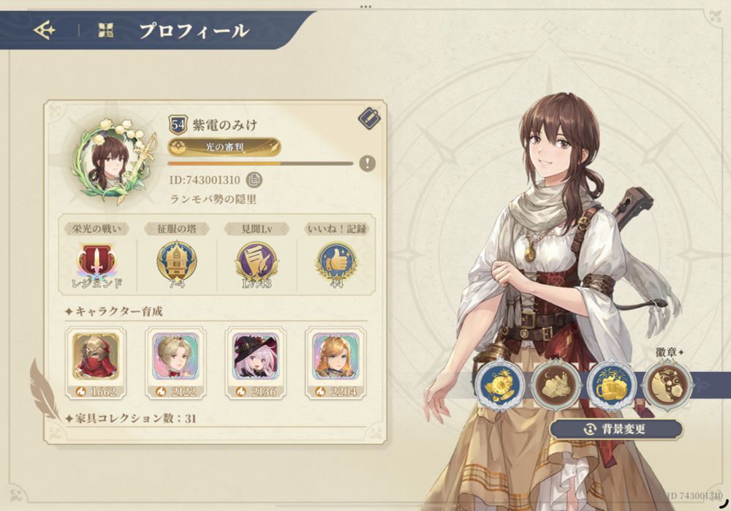Select the blonde character with 2122 power

pos(175,363)
